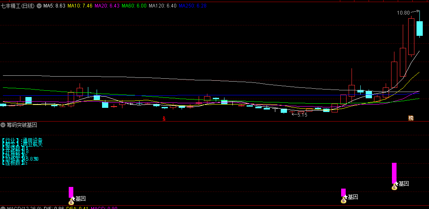This screenshot has height=209, width=429.
Task: Select the MA5: 8.63 indicator label
Action: 54,6
